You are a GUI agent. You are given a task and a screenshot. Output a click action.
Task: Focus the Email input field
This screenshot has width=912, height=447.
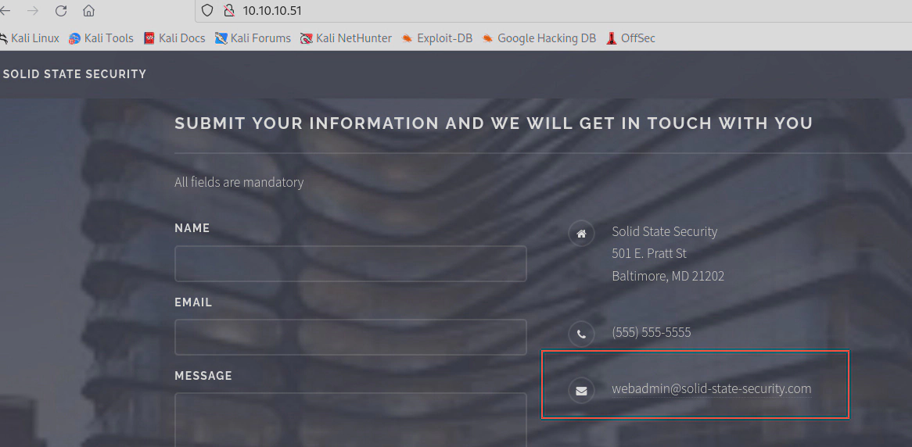tap(350, 338)
